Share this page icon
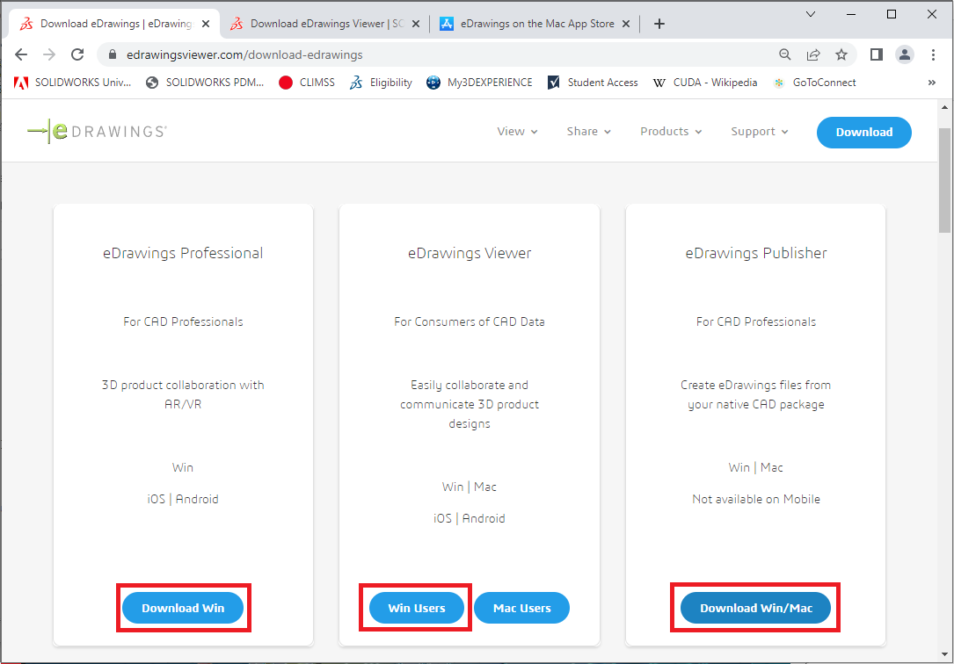The height and width of the screenshot is (664, 954). (812, 54)
